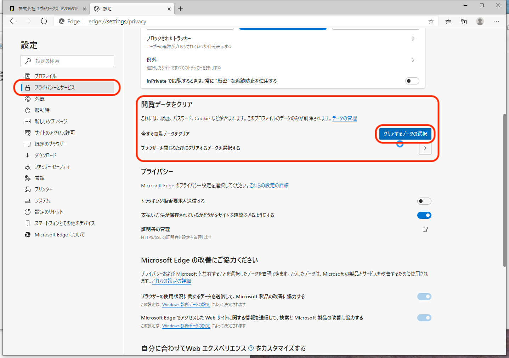Image resolution: width=509 pixels, height=358 pixels.
Task: Toggle トラッキング拒否要求を送信する switch
Action: click(424, 201)
